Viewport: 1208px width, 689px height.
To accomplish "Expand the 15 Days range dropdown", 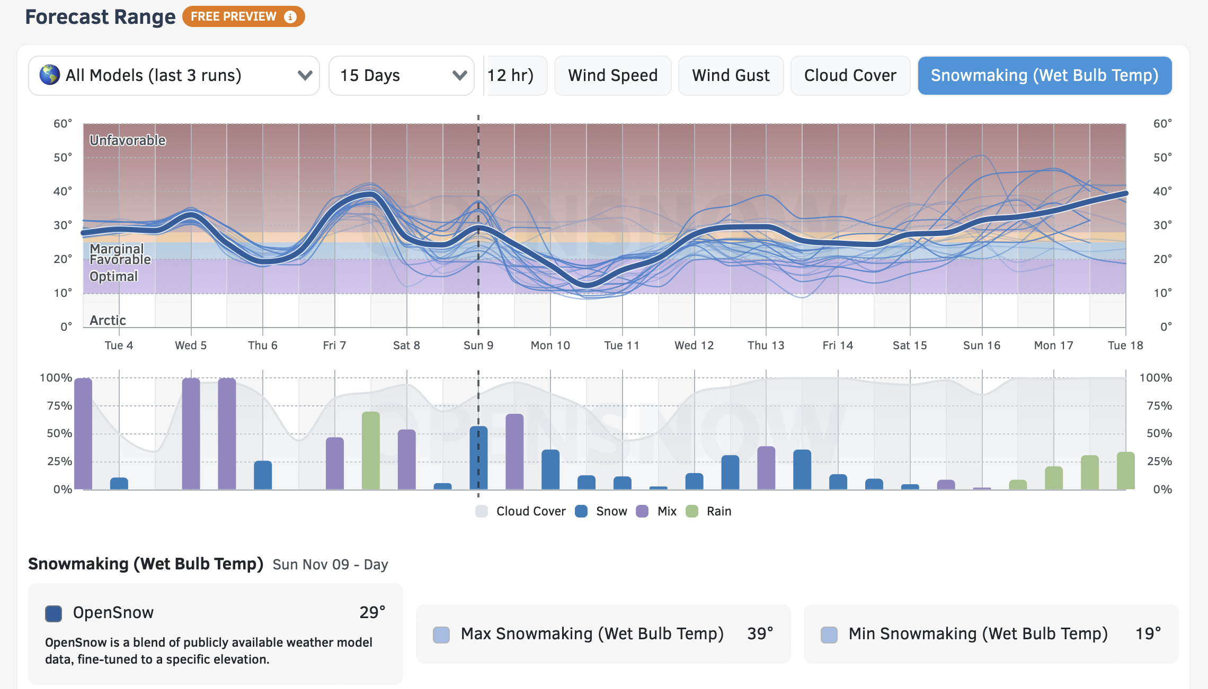I will [392, 76].
